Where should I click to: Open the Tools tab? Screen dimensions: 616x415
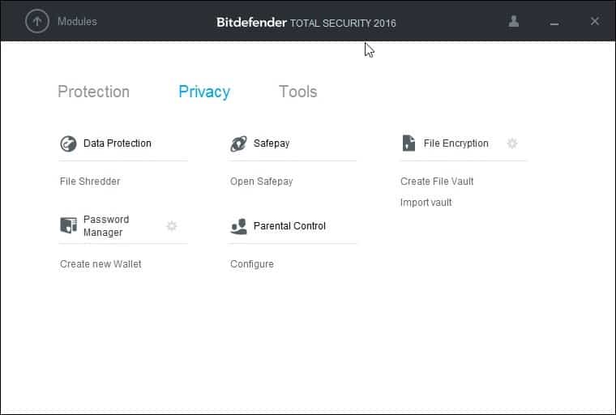[x=297, y=92]
